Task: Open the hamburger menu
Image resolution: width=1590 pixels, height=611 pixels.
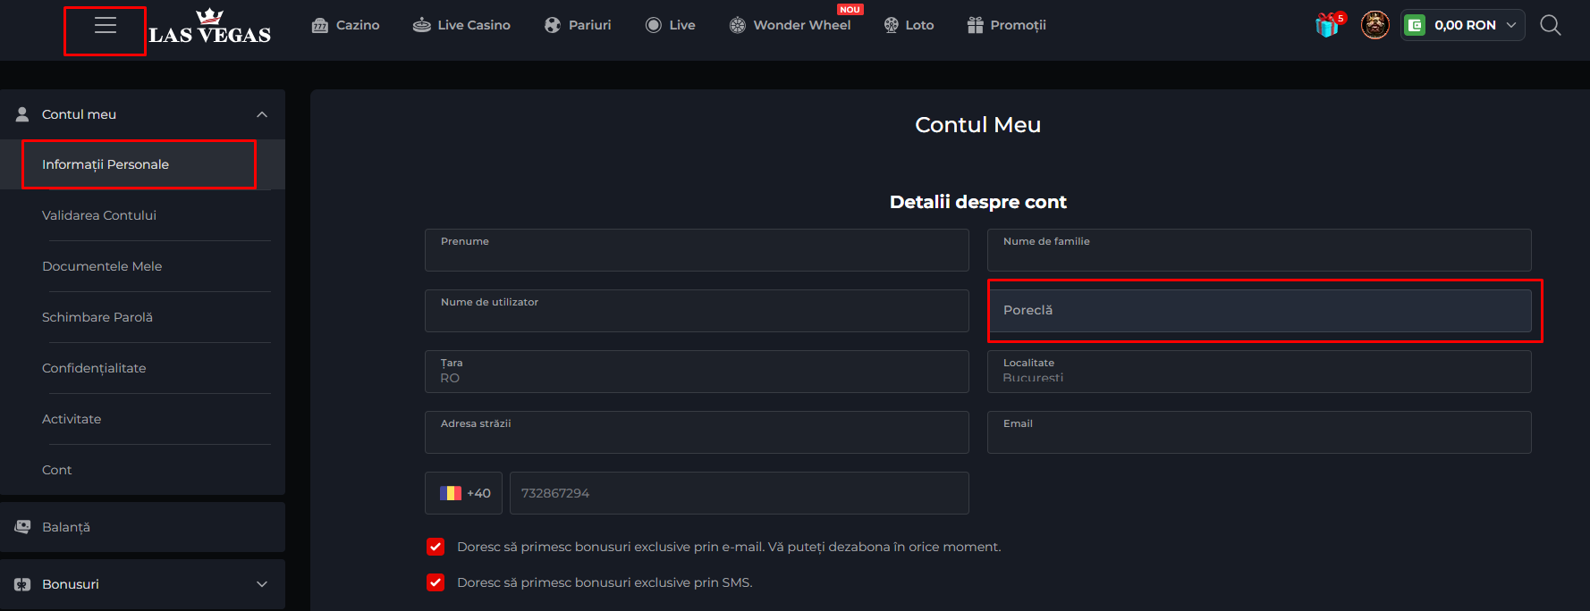Action: [105, 26]
